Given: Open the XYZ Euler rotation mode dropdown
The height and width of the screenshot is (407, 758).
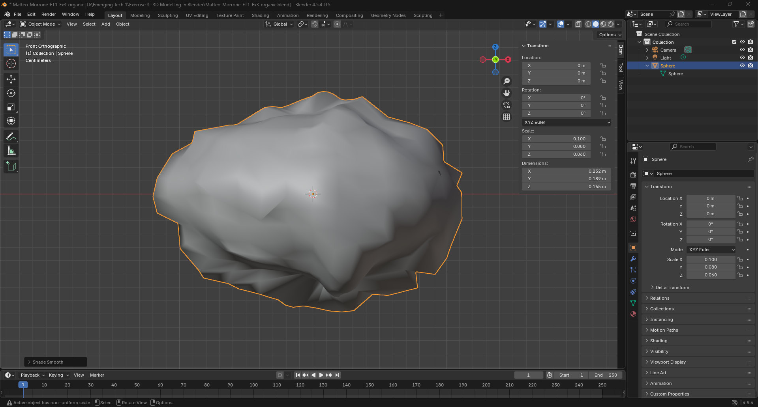Looking at the screenshot, I should pos(567,122).
